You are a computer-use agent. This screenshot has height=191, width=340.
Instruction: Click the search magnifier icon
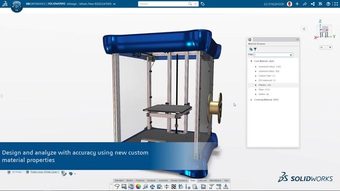[190, 4]
